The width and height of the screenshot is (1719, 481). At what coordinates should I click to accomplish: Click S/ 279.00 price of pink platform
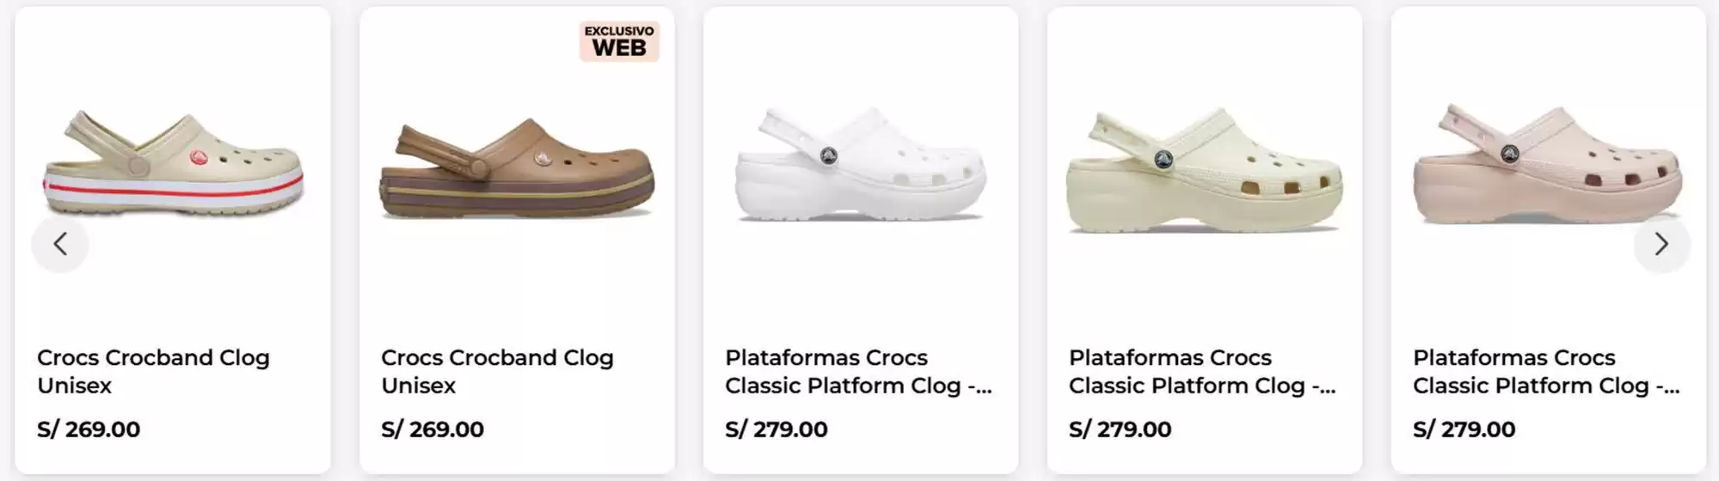point(1464,429)
